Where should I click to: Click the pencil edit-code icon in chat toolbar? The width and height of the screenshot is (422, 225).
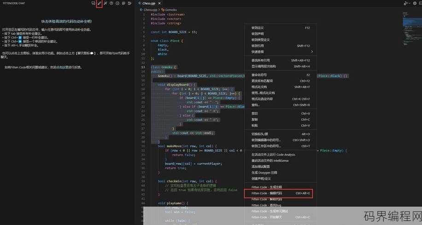pos(100,3)
